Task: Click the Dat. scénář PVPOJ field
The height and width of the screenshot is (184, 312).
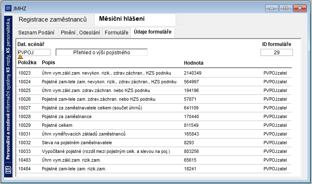Action: (34, 53)
